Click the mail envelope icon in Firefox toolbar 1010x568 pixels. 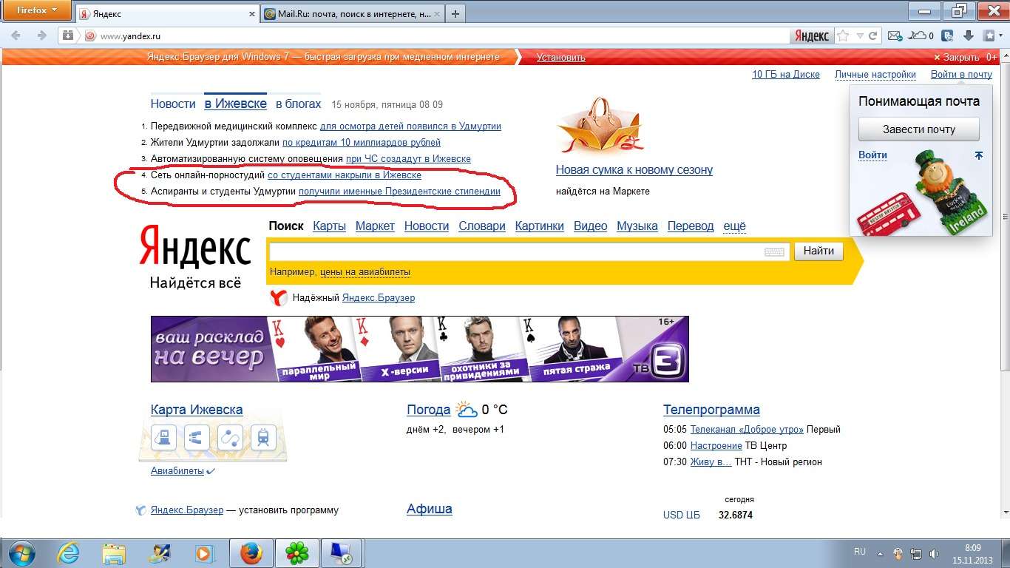pos(895,35)
